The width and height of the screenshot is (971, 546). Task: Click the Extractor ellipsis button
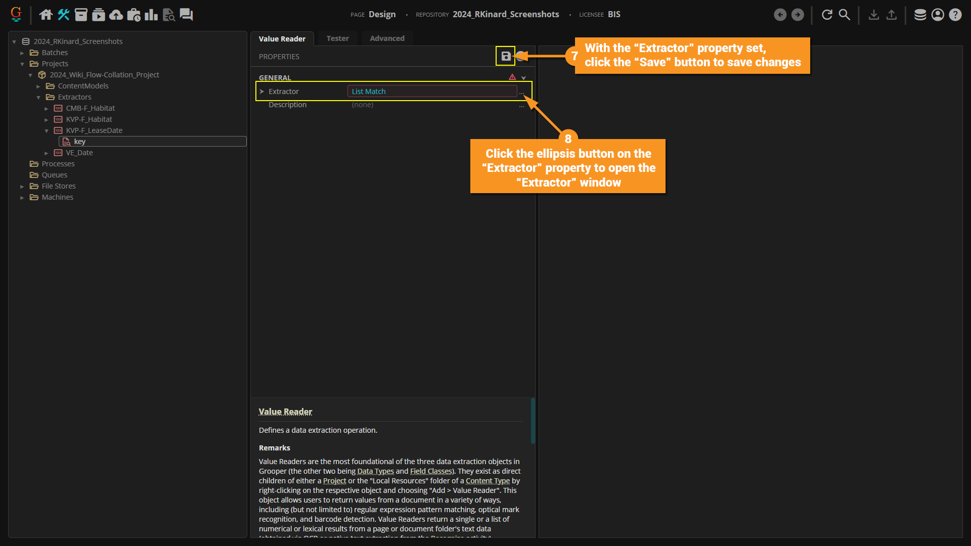pos(521,93)
